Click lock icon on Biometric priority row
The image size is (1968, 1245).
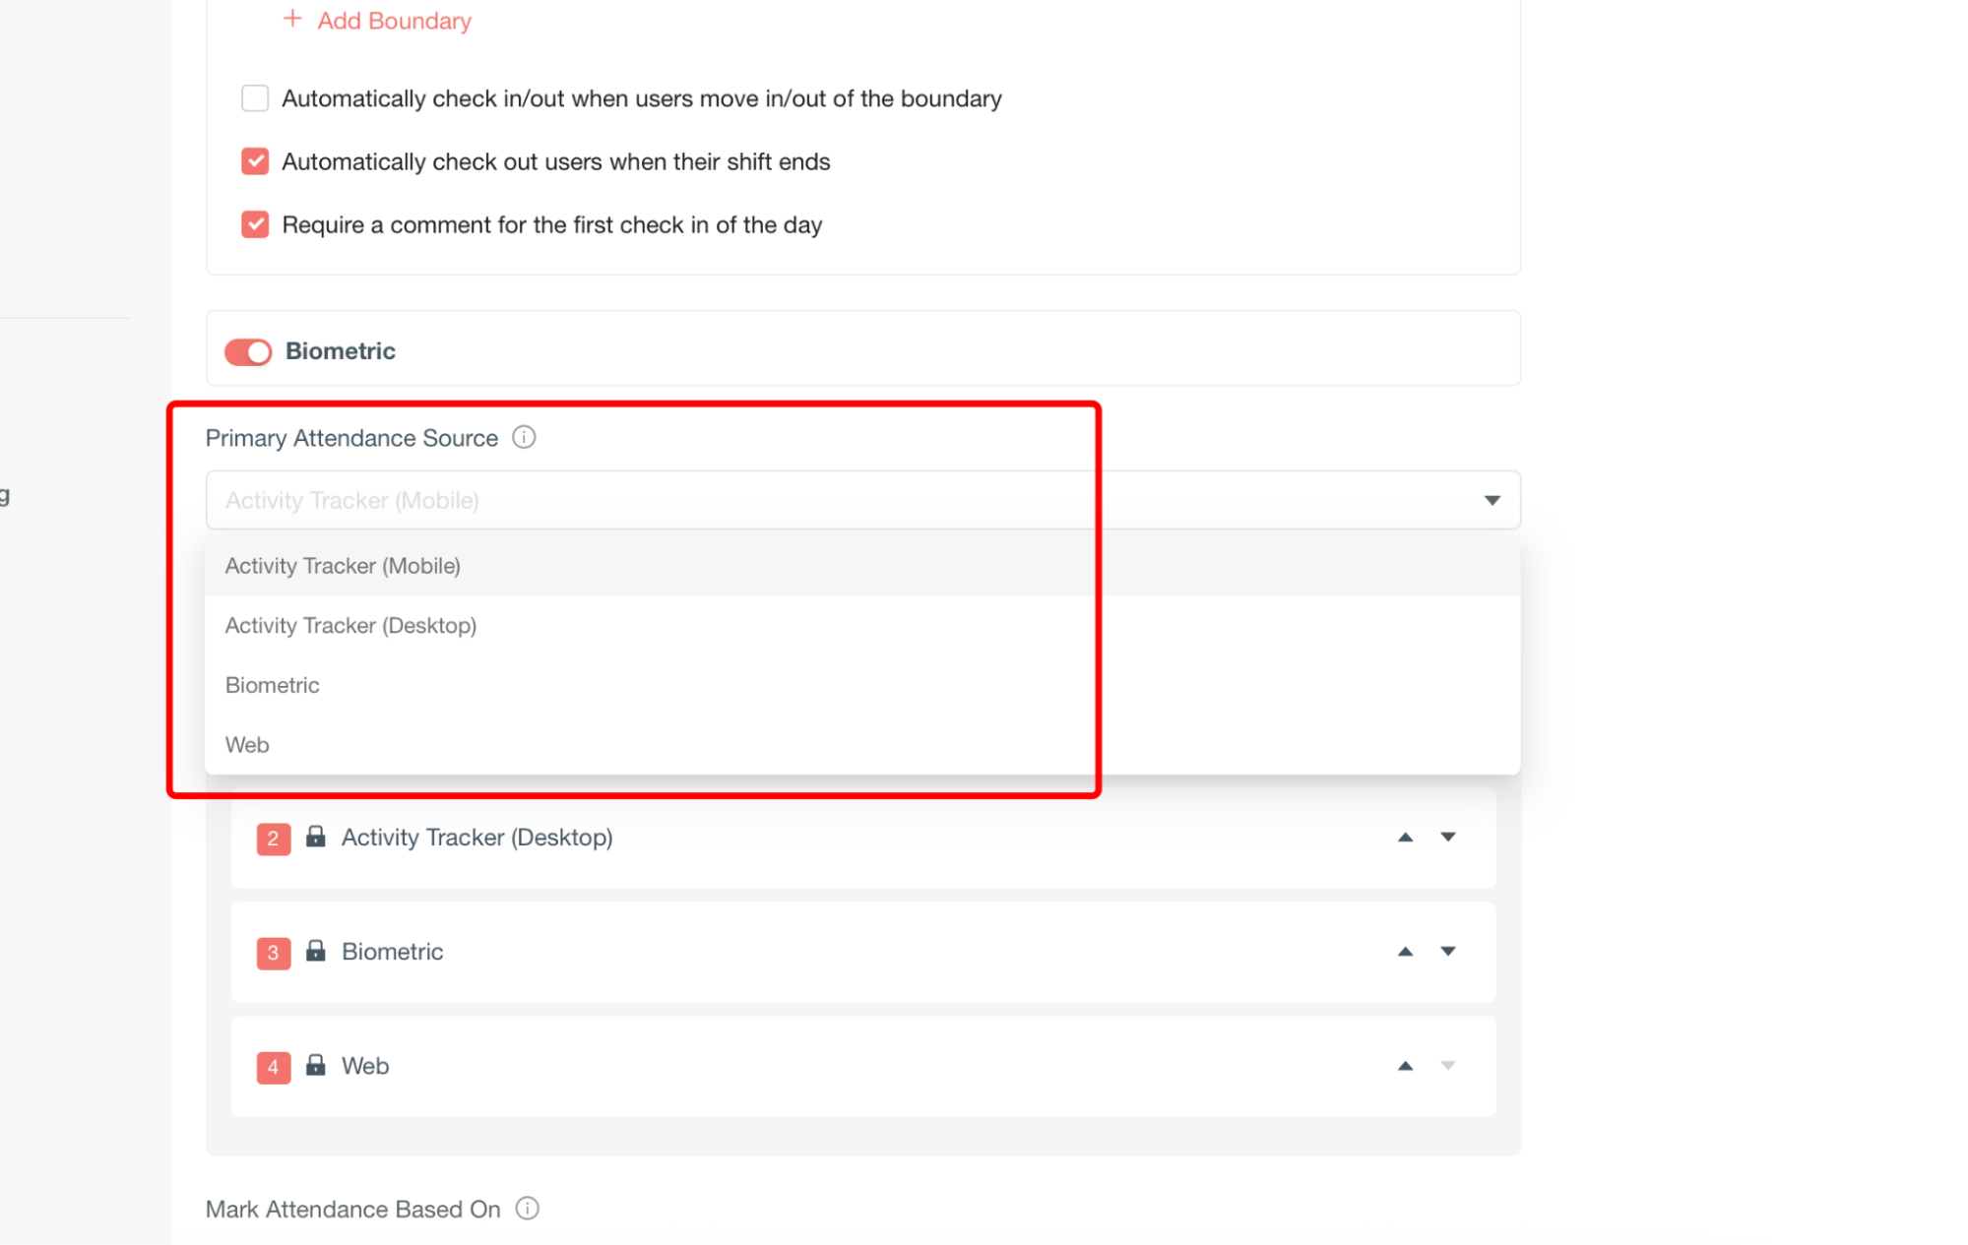click(315, 951)
